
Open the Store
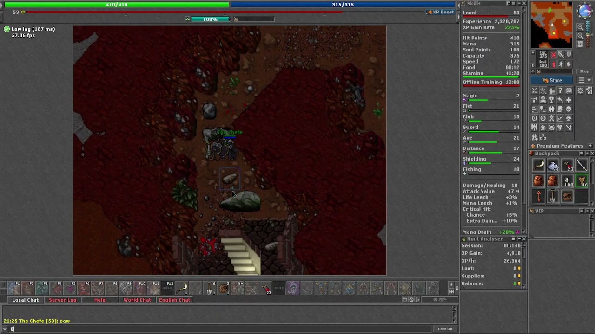[x=553, y=80]
